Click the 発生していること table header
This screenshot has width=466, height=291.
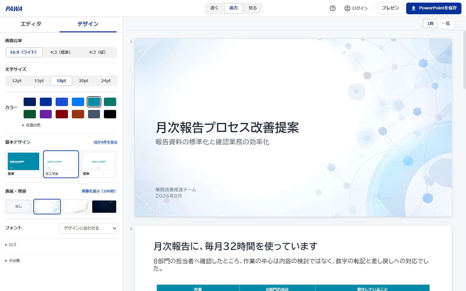[x=372, y=288]
